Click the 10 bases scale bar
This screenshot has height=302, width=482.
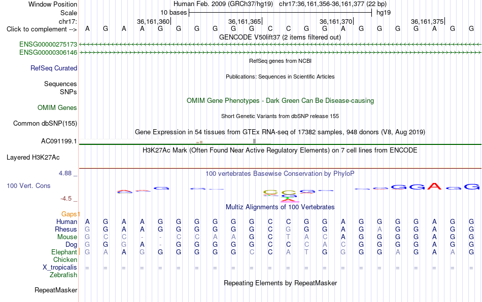pyautogui.click(x=281, y=13)
